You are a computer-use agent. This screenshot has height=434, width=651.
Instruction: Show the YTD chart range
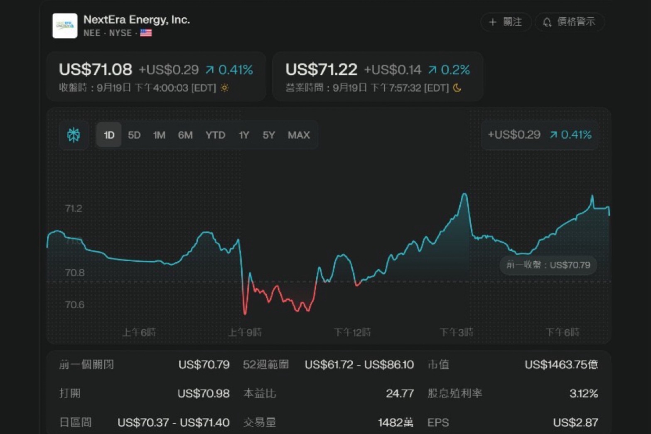pos(215,135)
